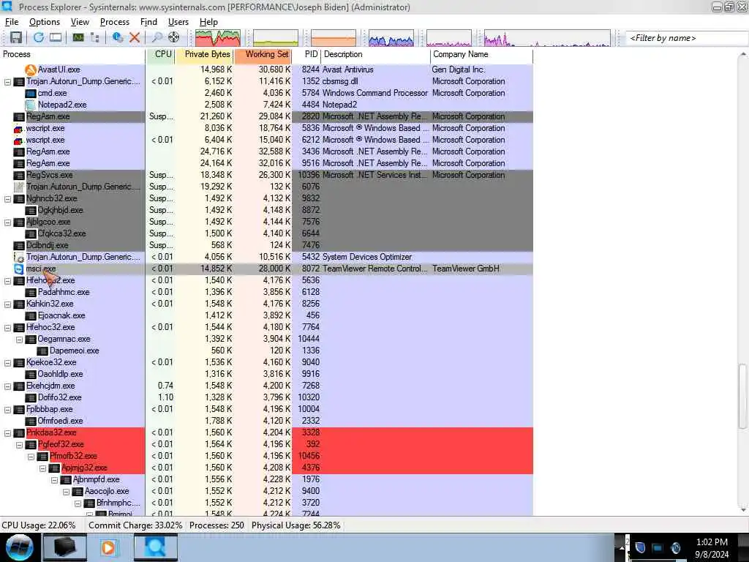
Task: Sort by the Private Bytes column header
Action: 205,54
